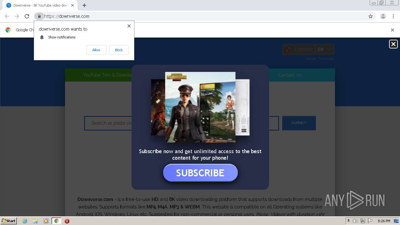Click the SUBMIT button
The image size is (400, 225).
(x=299, y=123)
